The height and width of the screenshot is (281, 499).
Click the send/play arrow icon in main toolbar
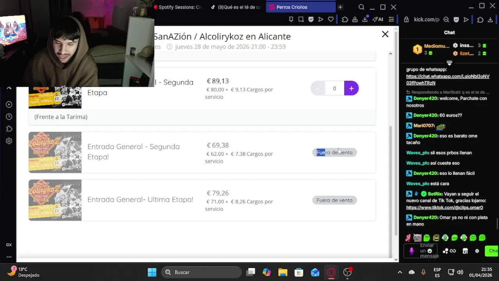[321, 20]
